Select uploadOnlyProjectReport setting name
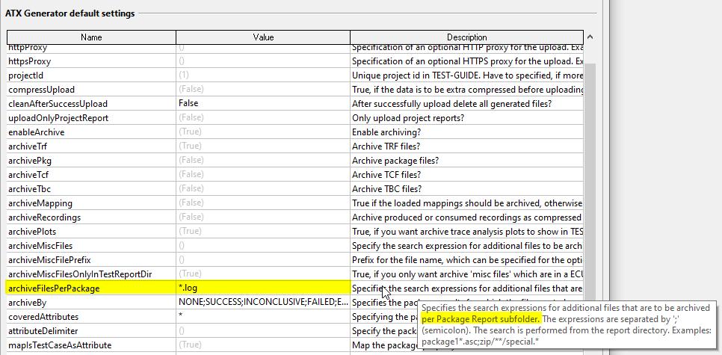722x355 pixels. point(91,118)
